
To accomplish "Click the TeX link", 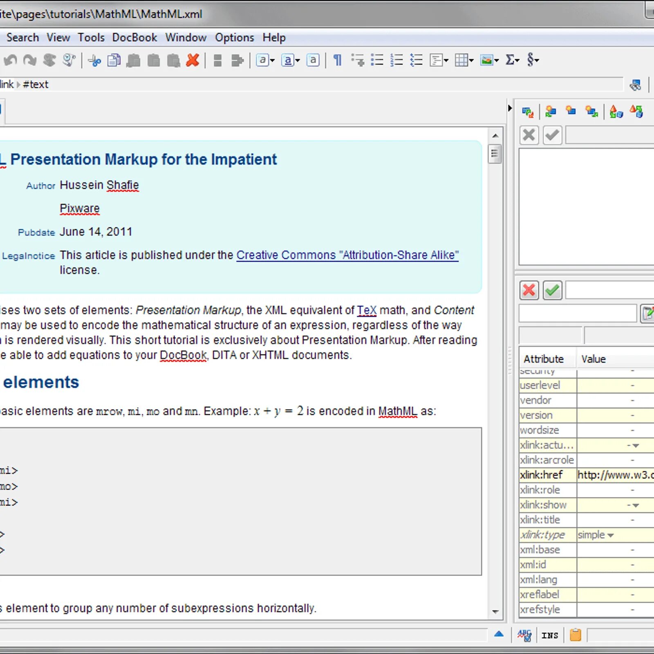I will [367, 310].
